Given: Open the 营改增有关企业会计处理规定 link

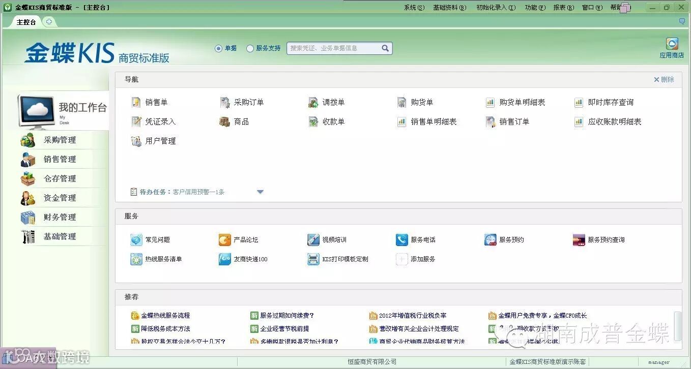Looking at the screenshot, I should point(419,329).
